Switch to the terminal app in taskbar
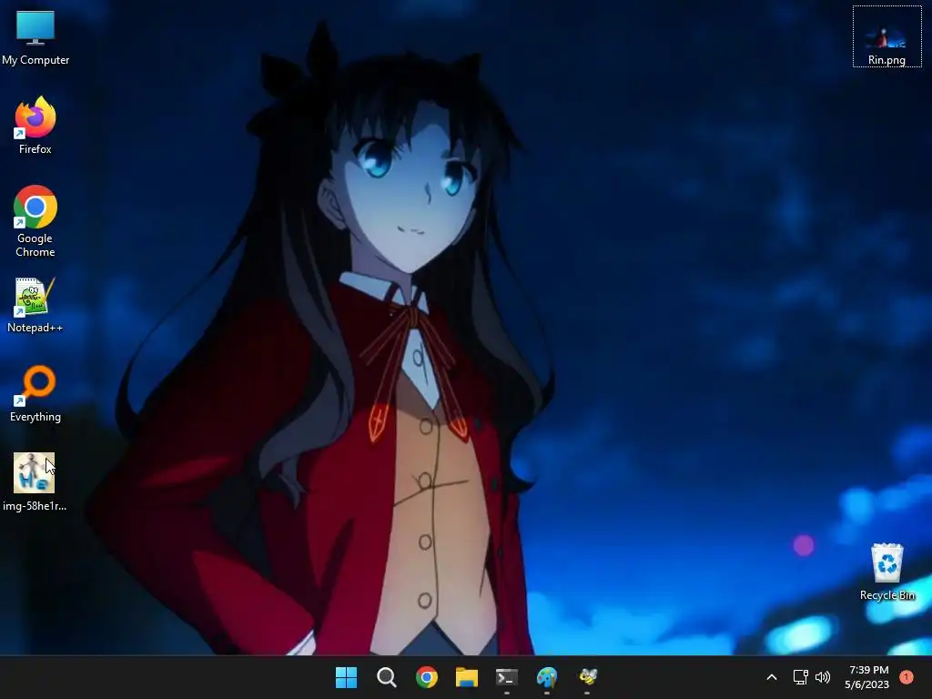 tap(507, 677)
